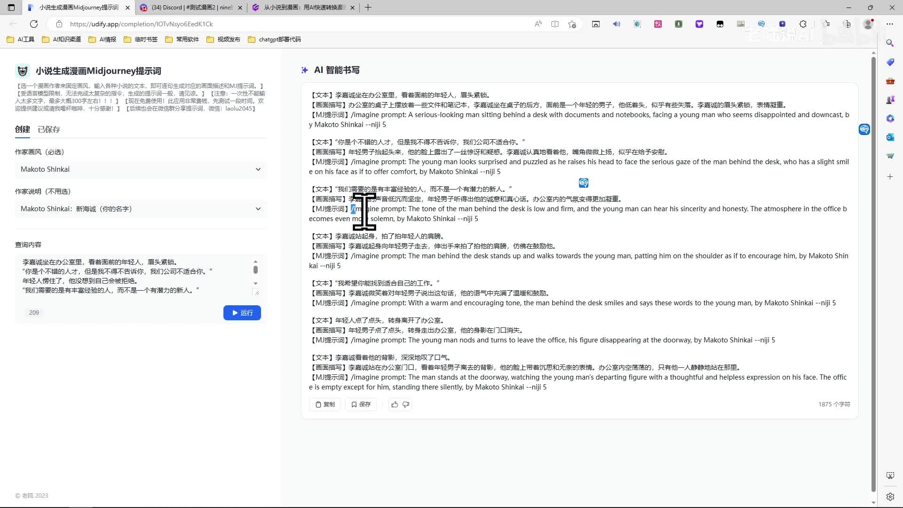Image resolution: width=903 pixels, height=508 pixels.
Task: Open the sidebar search icon
Action: coord(890,43)
